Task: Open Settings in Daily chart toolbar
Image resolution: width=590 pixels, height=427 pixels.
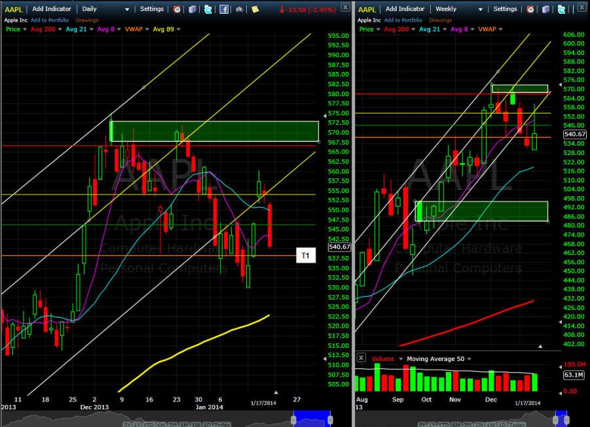Action: [152, 9]
